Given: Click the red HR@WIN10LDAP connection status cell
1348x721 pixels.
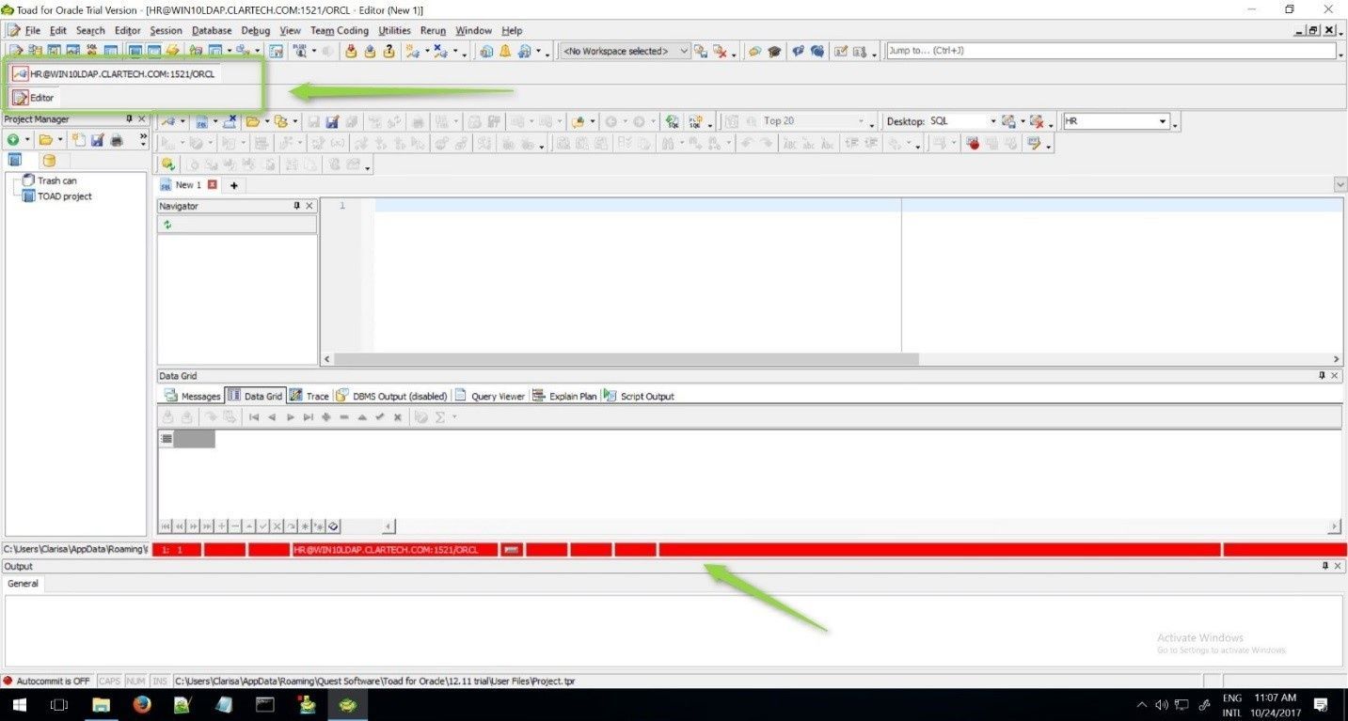Looking at the screenshot, I should tap(394, 550).
